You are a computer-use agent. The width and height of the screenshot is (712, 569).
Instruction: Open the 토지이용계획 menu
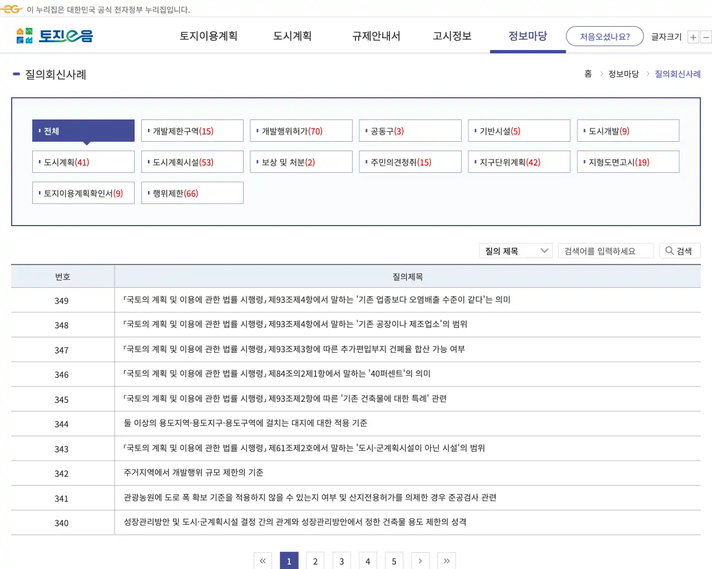(209, 36)
